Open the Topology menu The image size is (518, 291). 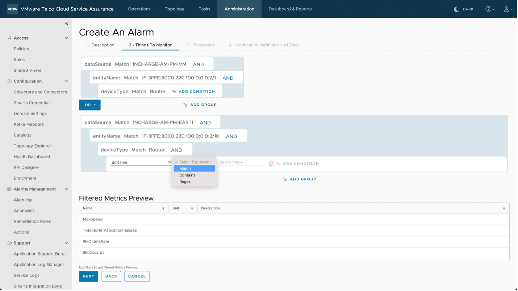click(x=175, y=9)
